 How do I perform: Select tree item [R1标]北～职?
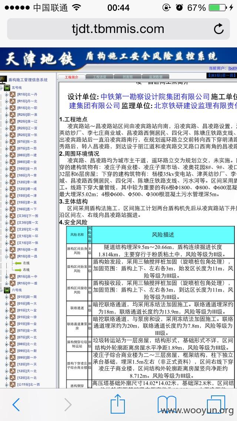coord(27,108)
